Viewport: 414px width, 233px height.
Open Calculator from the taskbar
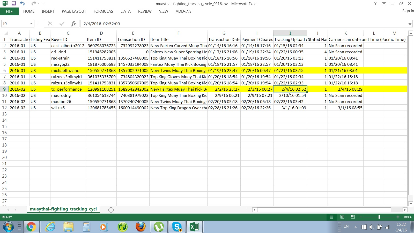click(x=86, y=227)
